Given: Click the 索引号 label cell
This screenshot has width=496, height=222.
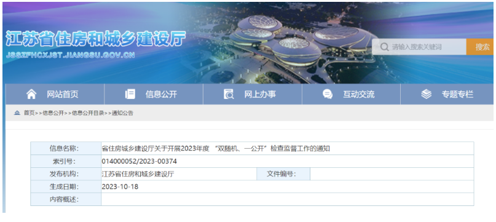Looking at the screenshot, I should coord(66,162).
